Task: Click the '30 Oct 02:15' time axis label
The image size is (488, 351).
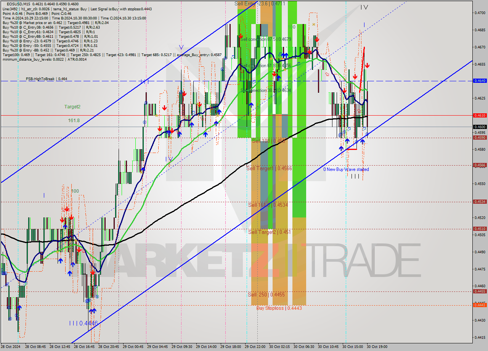Action: (279, 347)
